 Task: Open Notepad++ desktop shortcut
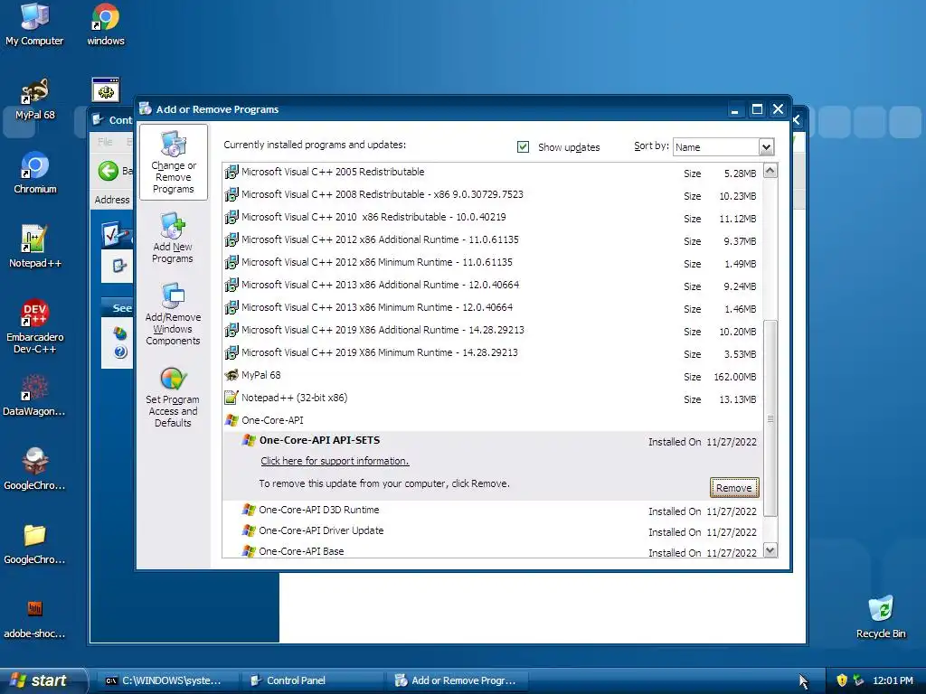(x=35, y=246)
